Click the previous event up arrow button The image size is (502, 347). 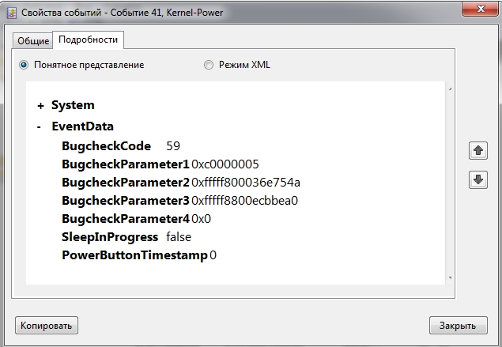point(477,150)
